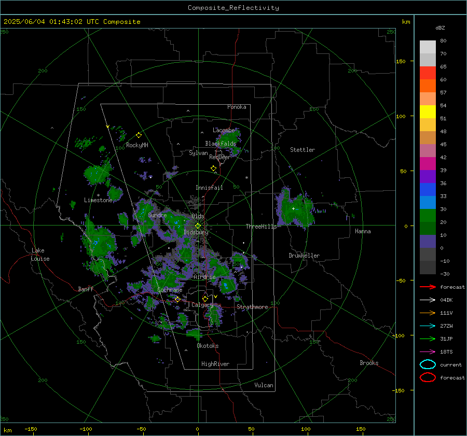Click the Innisfail city label
Viewport: 467px width, 436px height.
click(209, 188)
